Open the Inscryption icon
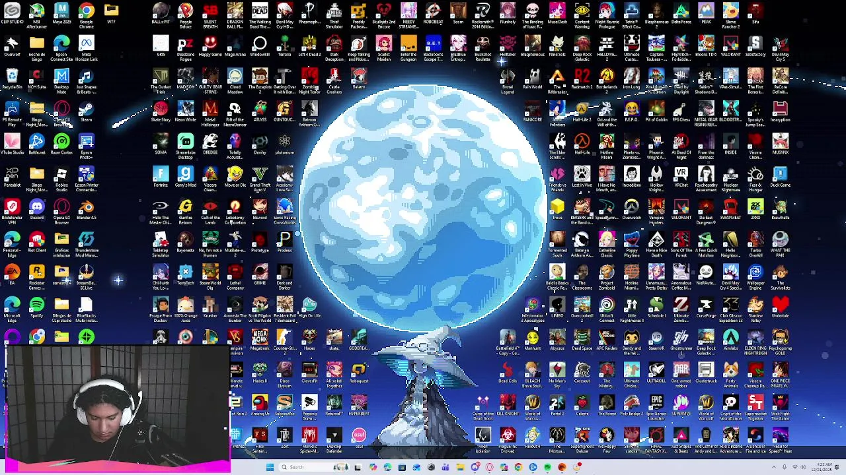Viewport: 846px width, 475px height. (781, 112)
